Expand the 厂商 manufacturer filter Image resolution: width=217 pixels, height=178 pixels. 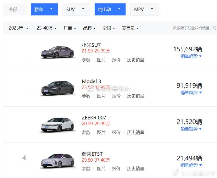[70, 28]
